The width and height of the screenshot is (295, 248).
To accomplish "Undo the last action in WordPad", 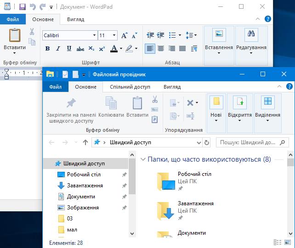I will pos(33,7).
